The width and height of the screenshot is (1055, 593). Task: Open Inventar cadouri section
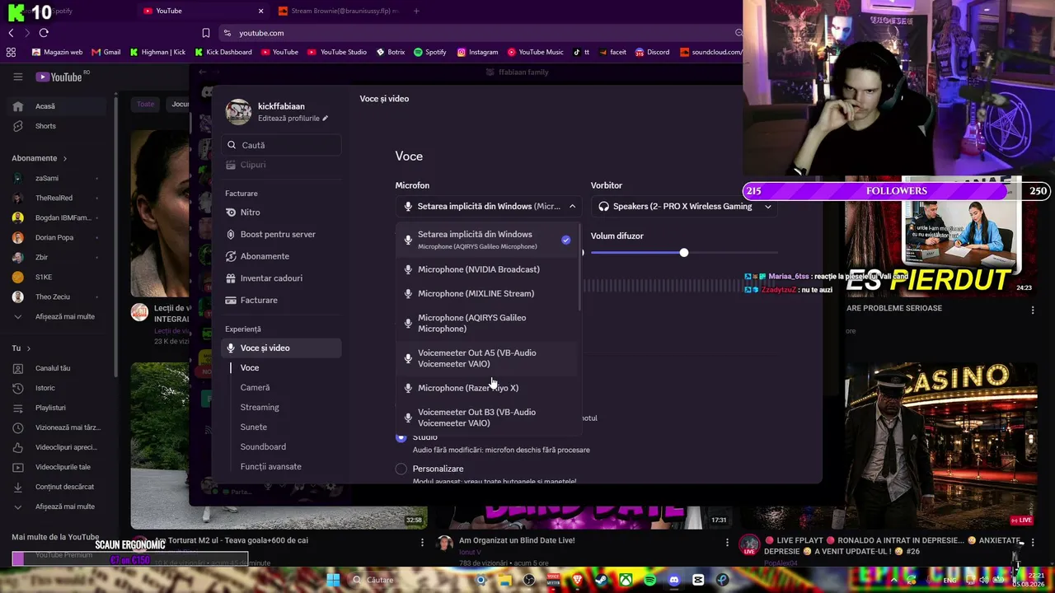coord(283,278)
